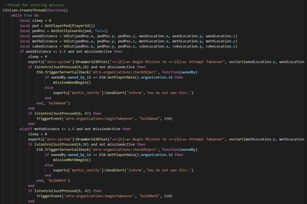307x204 pixels.
Task: Click 'vector3(methLocation.x' in the DrawWorld3DText line
Action: [252, 139]
